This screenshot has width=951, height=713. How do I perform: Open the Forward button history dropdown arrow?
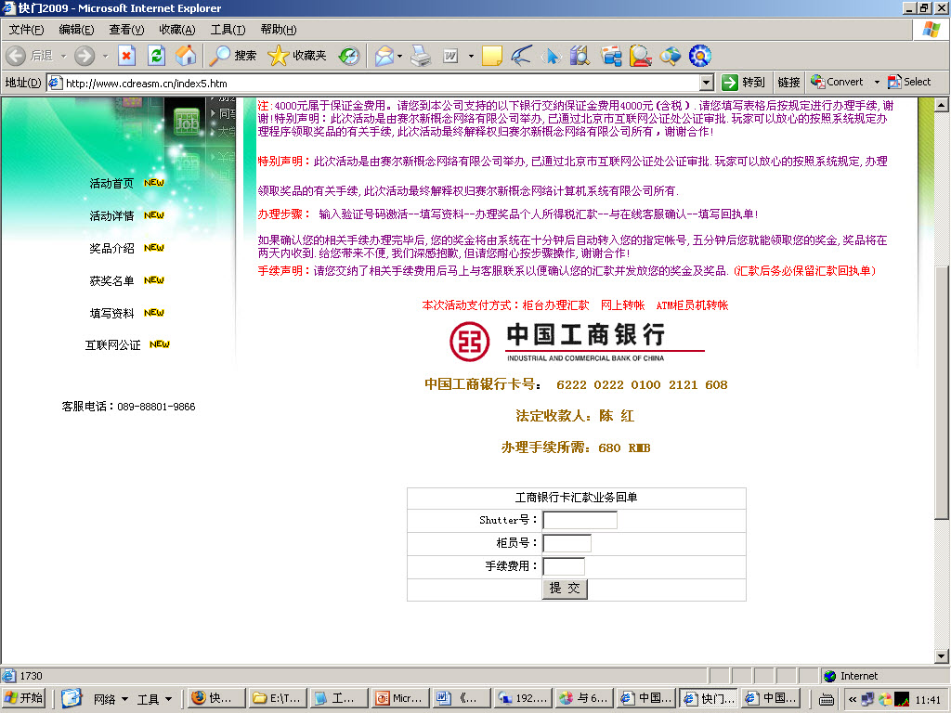click(x=105, y=56)
